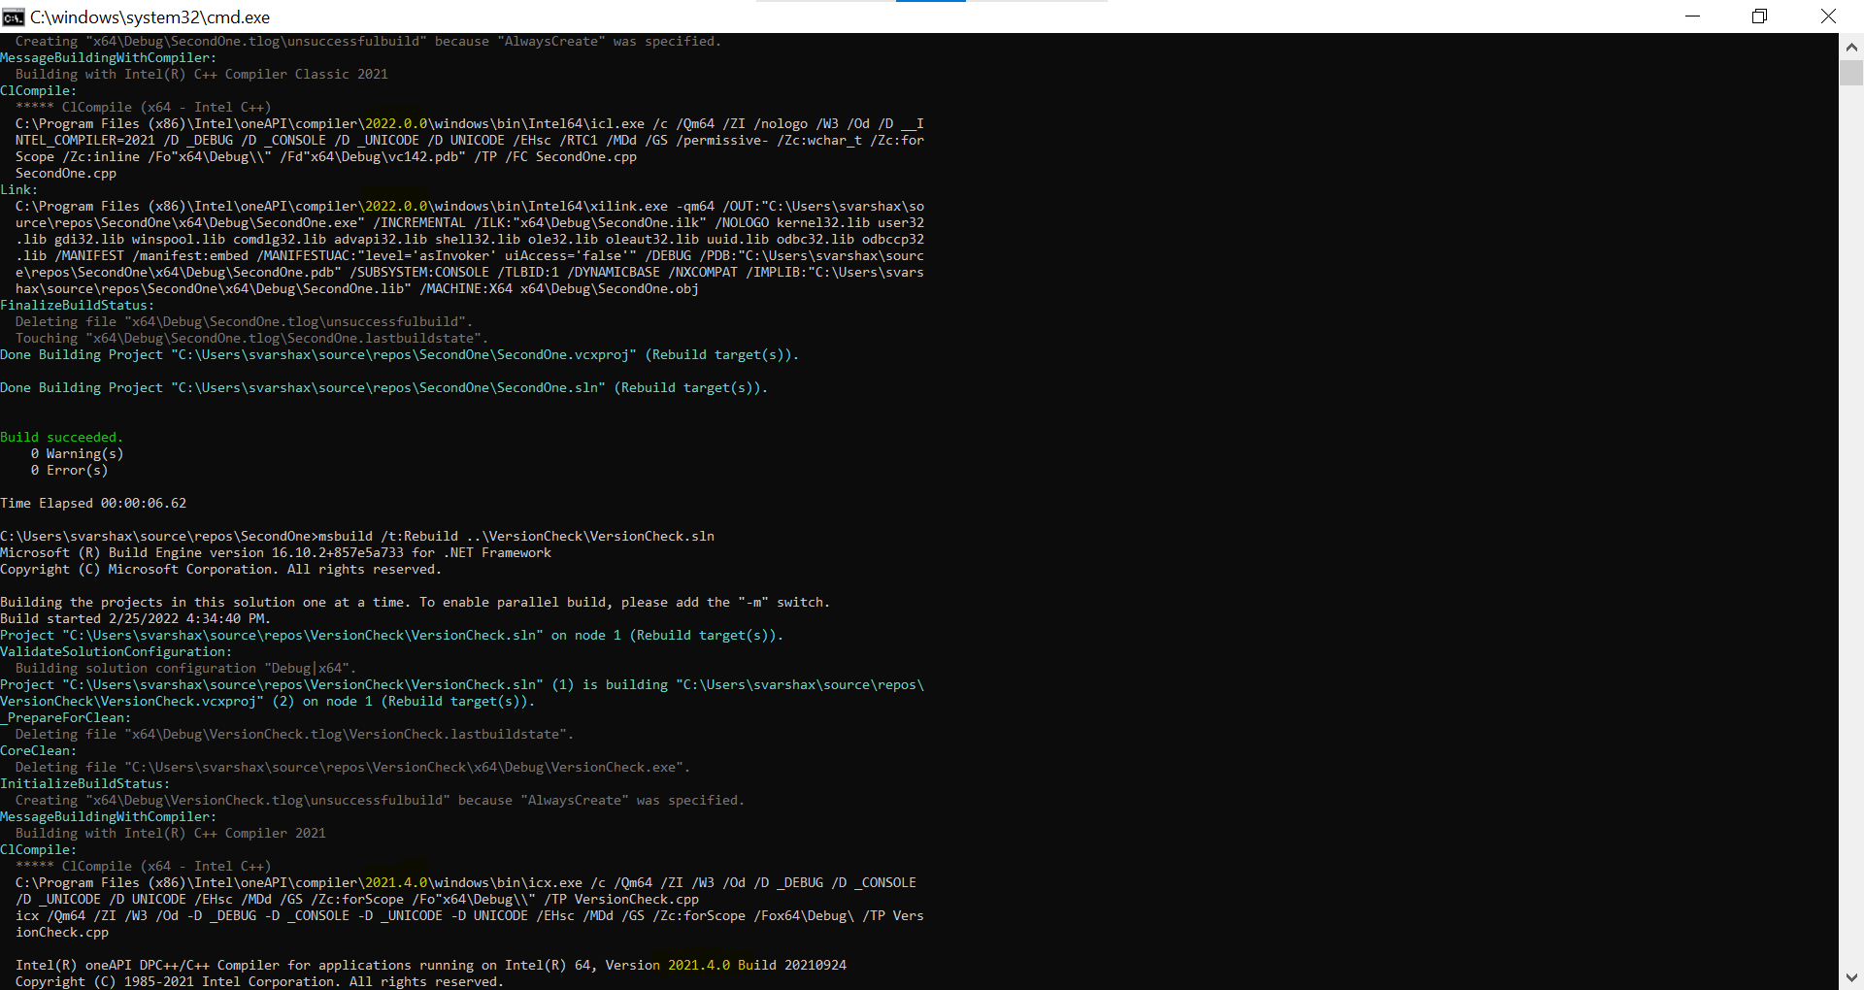Click the scrollbar down arrow
1864x990 pixels.
(1850, 978)
